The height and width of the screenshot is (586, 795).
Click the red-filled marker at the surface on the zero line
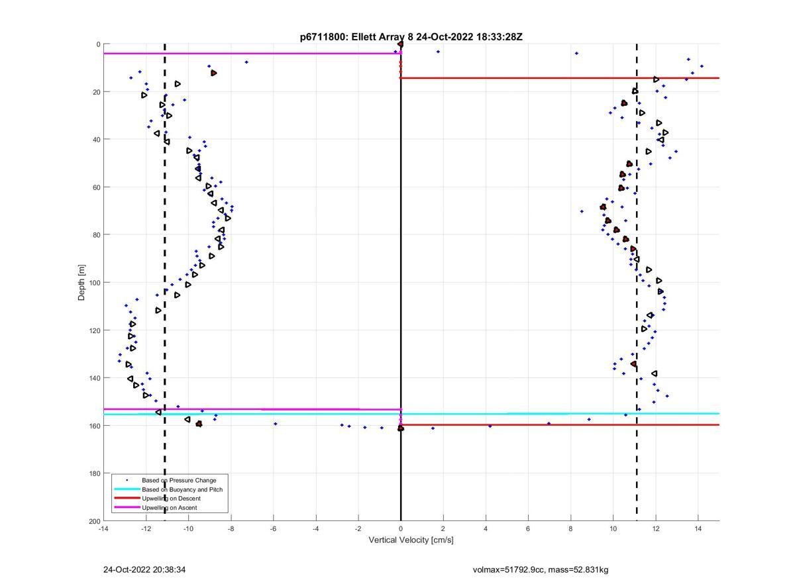[x=401, y=44]
